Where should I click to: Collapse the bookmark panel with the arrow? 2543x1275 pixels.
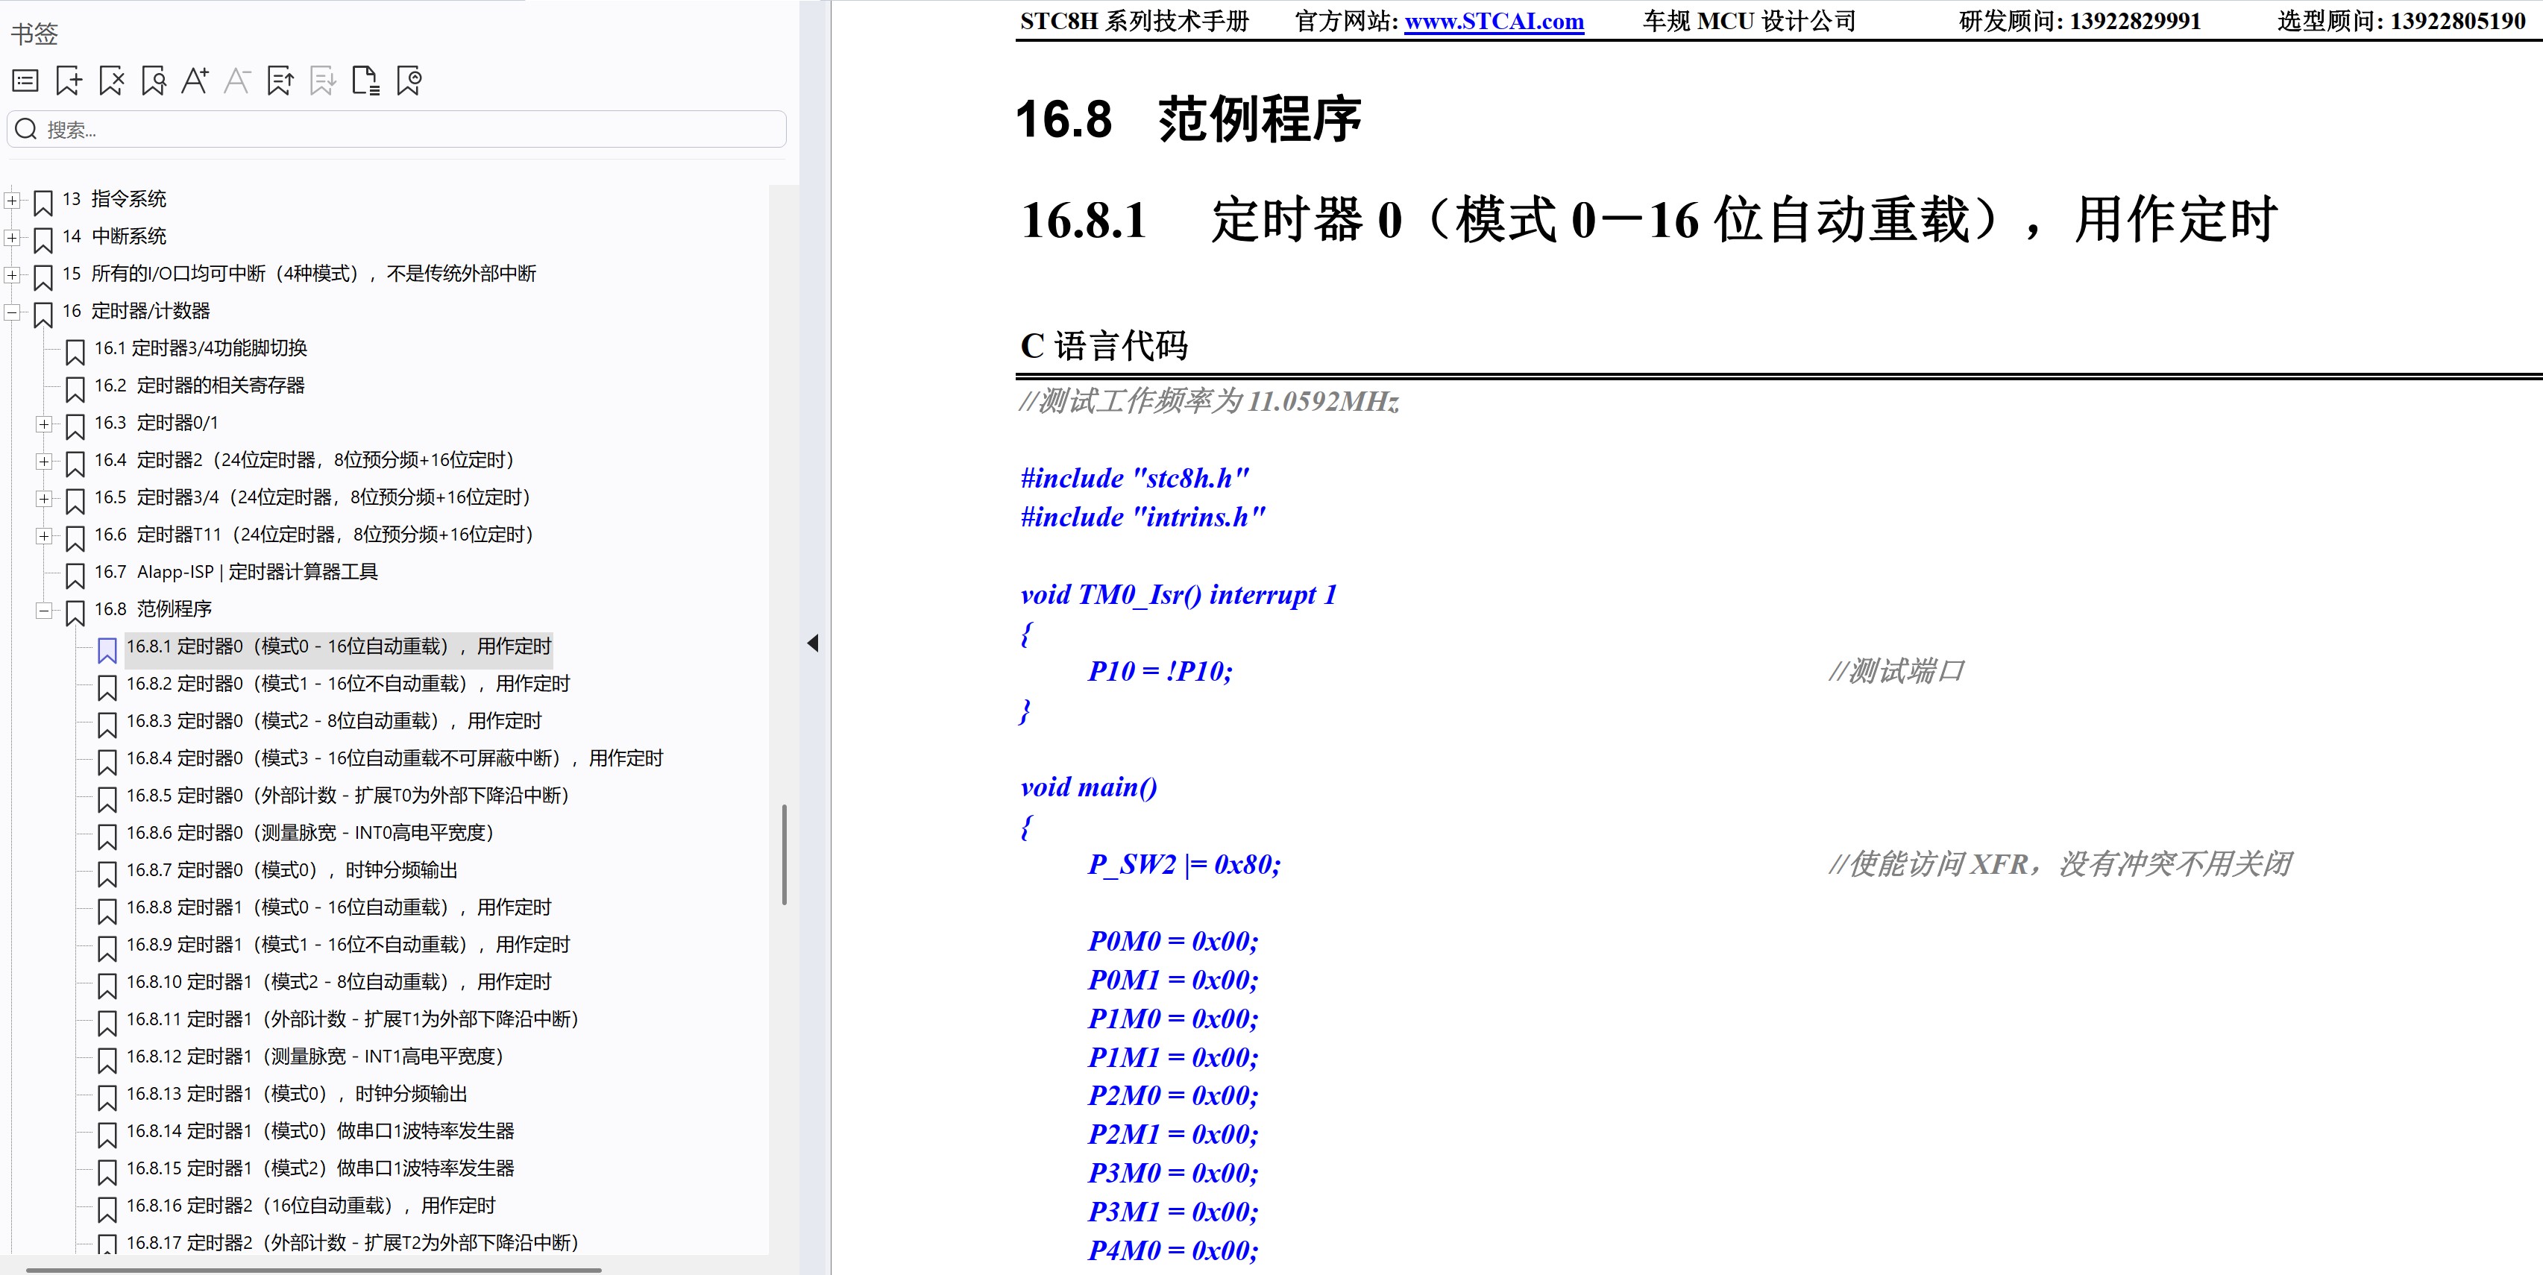coord(812,643)
